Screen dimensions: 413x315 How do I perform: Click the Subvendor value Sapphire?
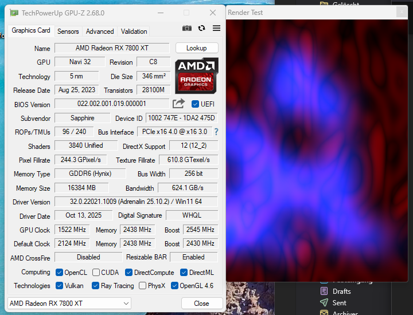pos(82,118)
